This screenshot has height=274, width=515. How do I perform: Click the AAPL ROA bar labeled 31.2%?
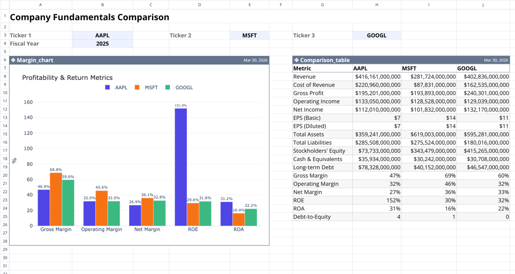(x=226, y=214)
